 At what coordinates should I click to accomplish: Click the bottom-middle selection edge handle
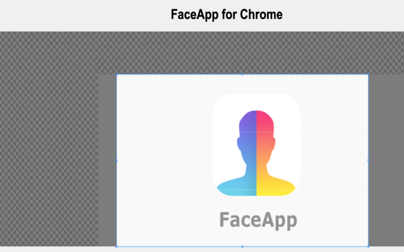click(242, 246)
